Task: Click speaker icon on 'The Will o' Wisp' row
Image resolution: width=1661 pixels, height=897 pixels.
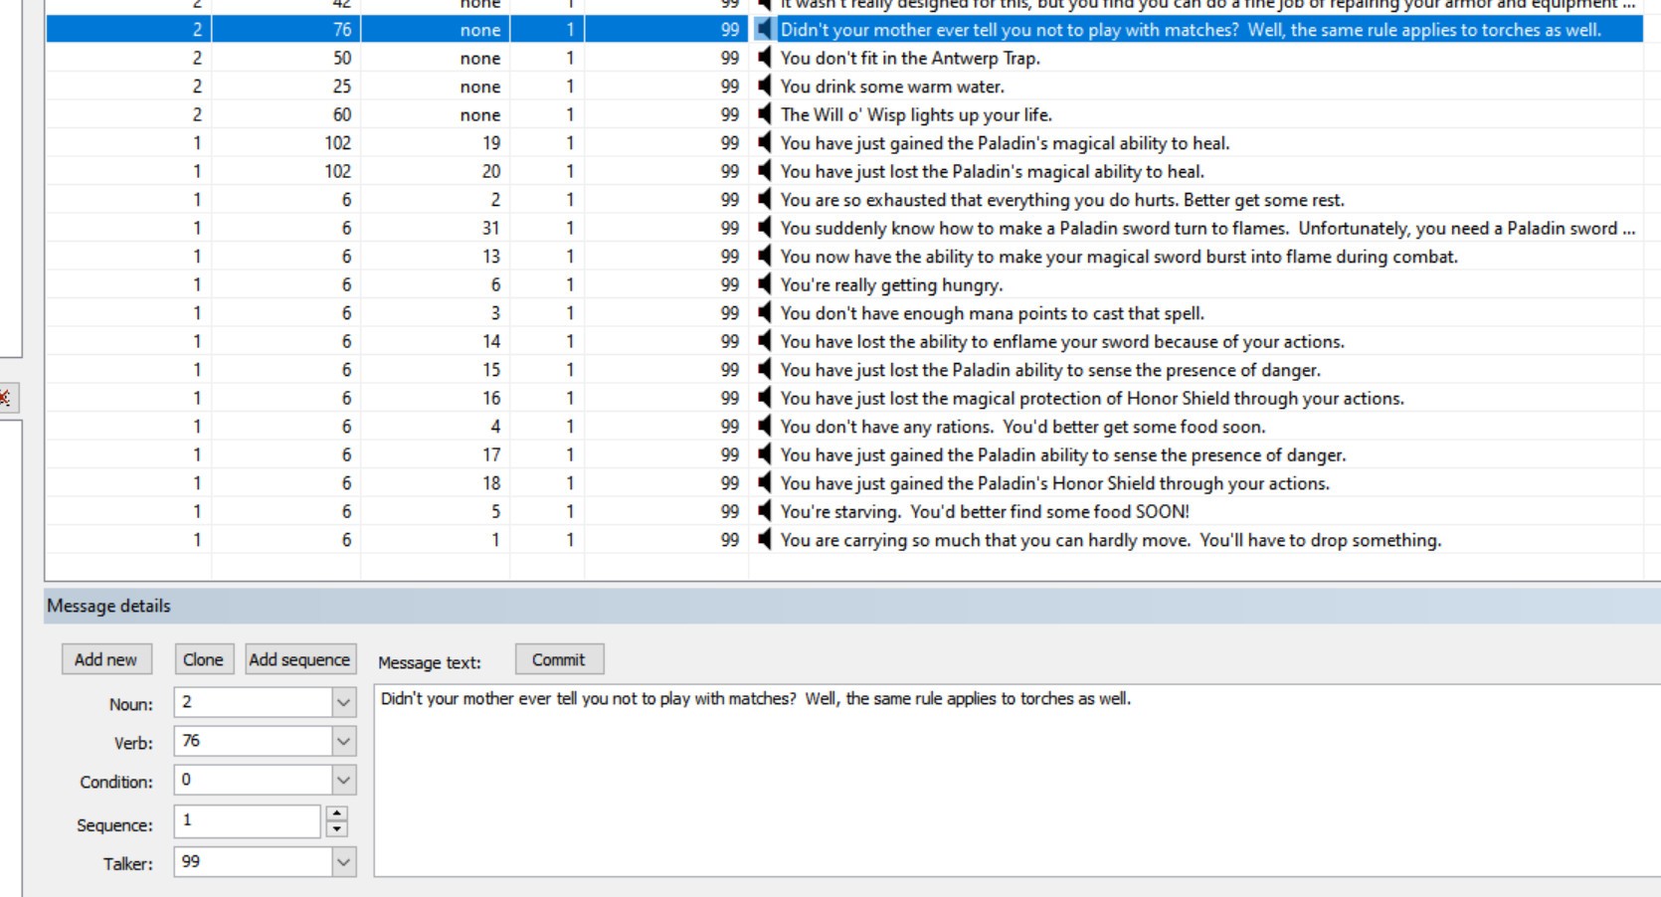Action: click(764, 114)
